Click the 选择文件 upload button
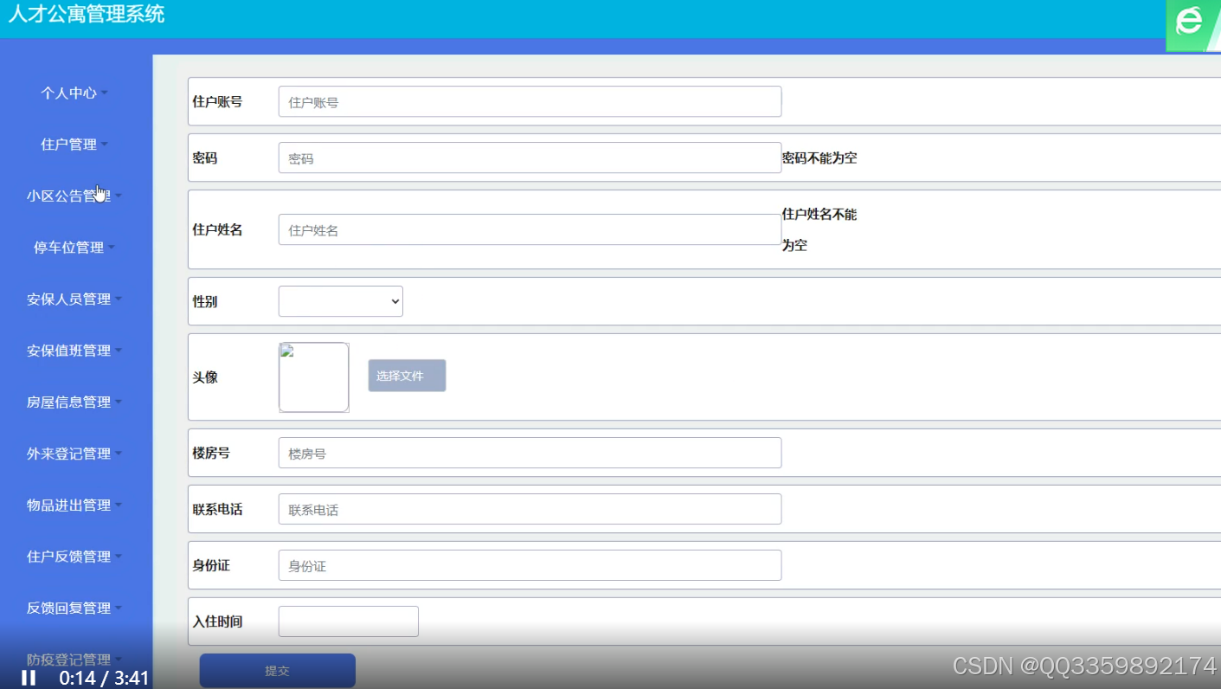The height and width of the screenshot is (689, 1221). 407,376
